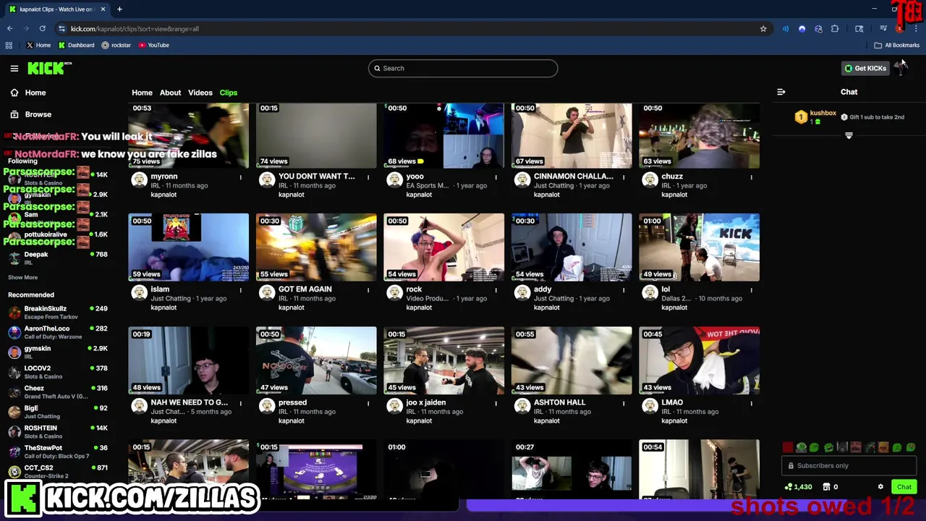Image resolution: width=926 pixels, height=521 pixels.
Task: Open the 'NAH WE NEED TO G...' clip title
Action: tap(189, 402)
